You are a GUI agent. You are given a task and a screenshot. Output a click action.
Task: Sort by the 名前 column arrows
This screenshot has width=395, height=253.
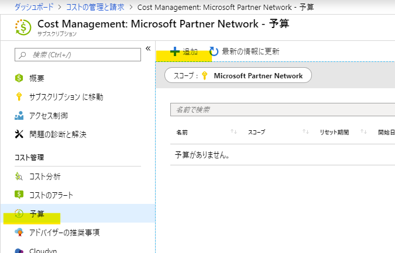(233, 131)
